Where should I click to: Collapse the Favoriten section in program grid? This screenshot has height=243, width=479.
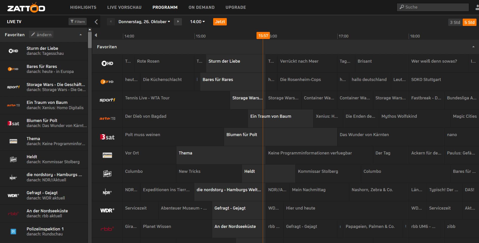click(x=473, y=47)
